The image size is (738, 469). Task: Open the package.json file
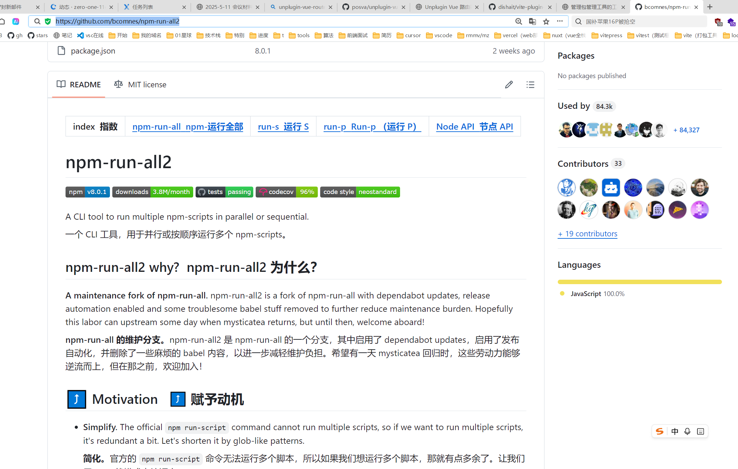[x=93, y=51]
